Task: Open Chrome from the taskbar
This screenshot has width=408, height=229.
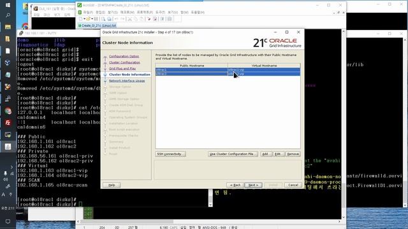Action: point(8,111)
